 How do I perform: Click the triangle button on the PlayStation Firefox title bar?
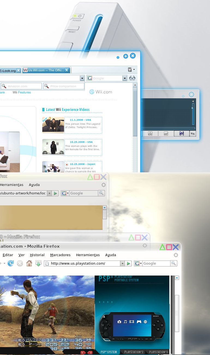click(163, 247)
